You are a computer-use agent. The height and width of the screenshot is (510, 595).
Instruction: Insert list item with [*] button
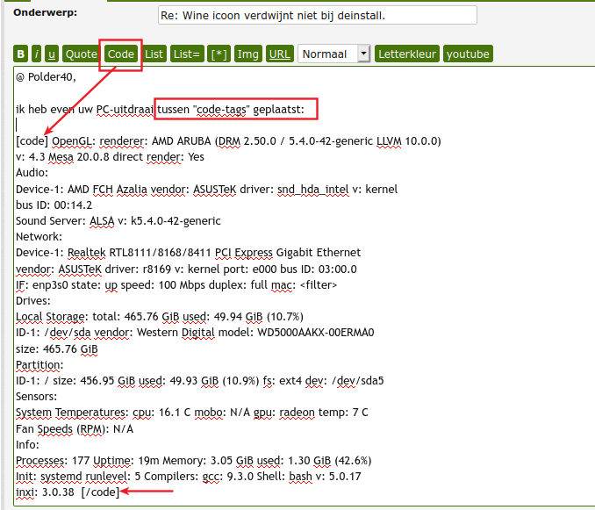coord(219,54)
